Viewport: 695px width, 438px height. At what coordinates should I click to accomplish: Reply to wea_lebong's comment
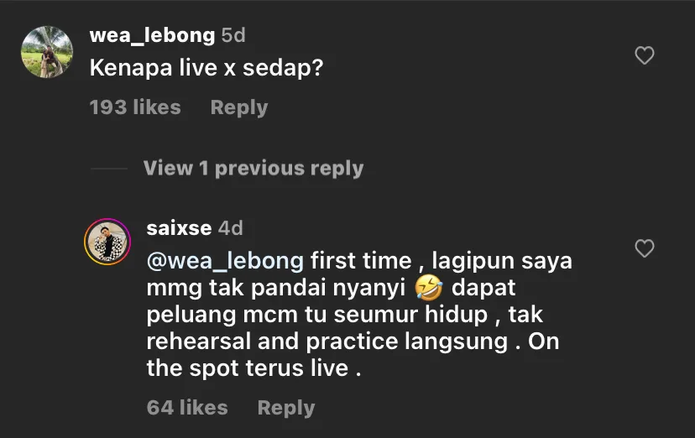pos(239,107)
